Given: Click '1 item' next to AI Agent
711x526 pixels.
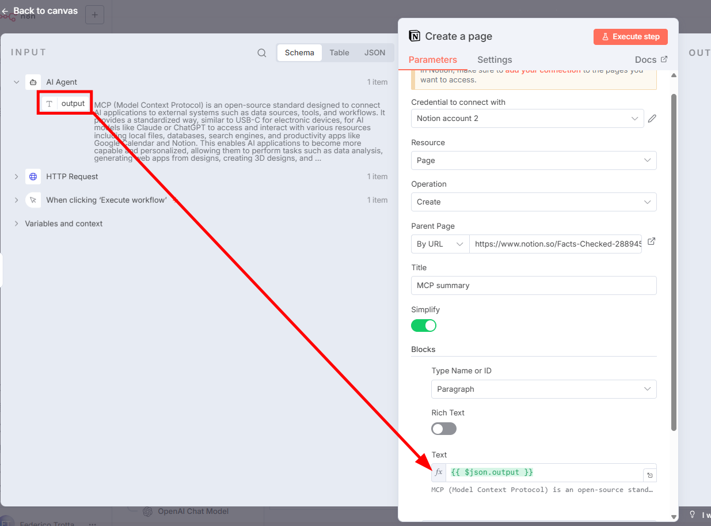Looking at the screenshot, I should tap(378, 82).
